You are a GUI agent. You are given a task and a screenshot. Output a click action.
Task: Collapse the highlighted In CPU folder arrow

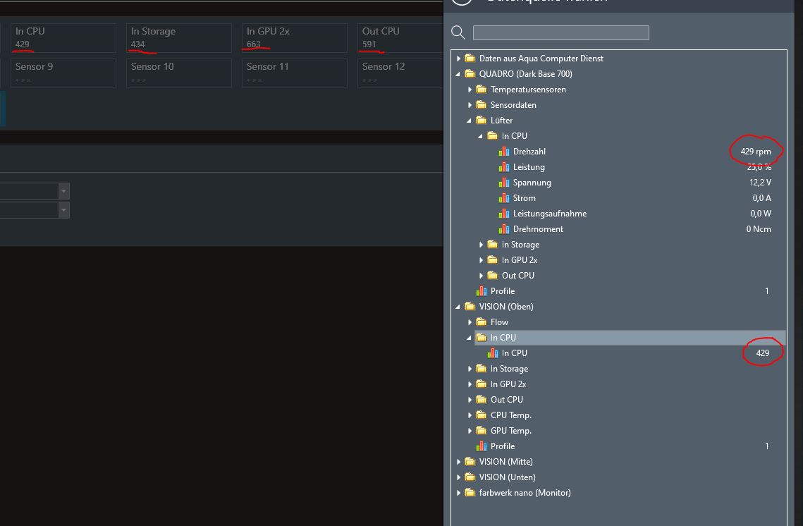coord(469,338)
